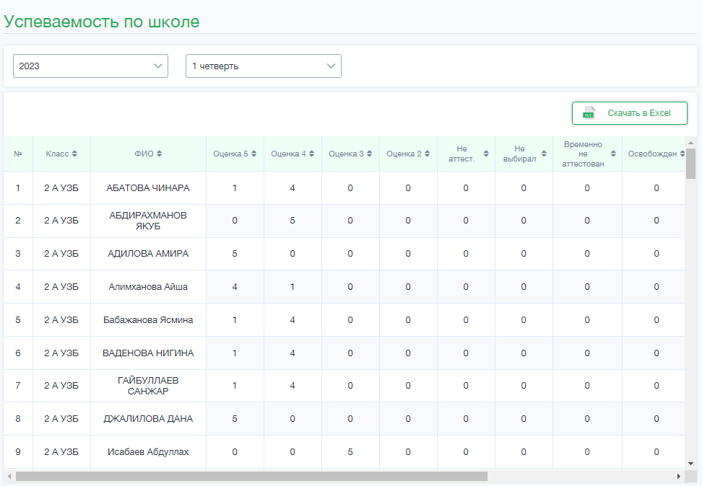Image resolution: width=702 pixels, height=486 pixels.
Task: Click Оценка 3 header label
Action: pyautogui.click(x=346, y=154)
